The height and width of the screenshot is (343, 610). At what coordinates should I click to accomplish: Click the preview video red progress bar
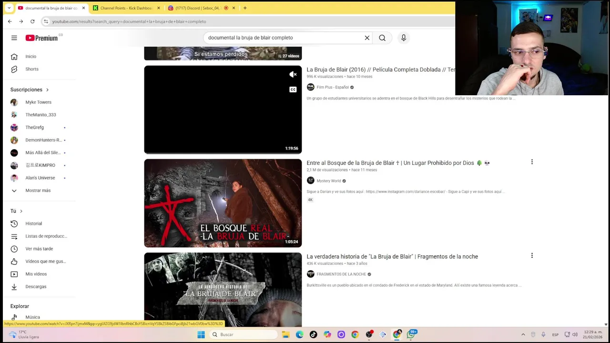tap(223, 153)
